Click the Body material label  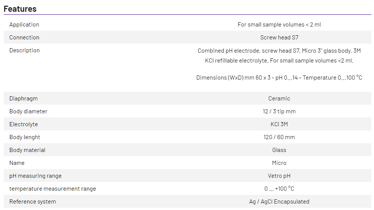[x=27, y=150]
